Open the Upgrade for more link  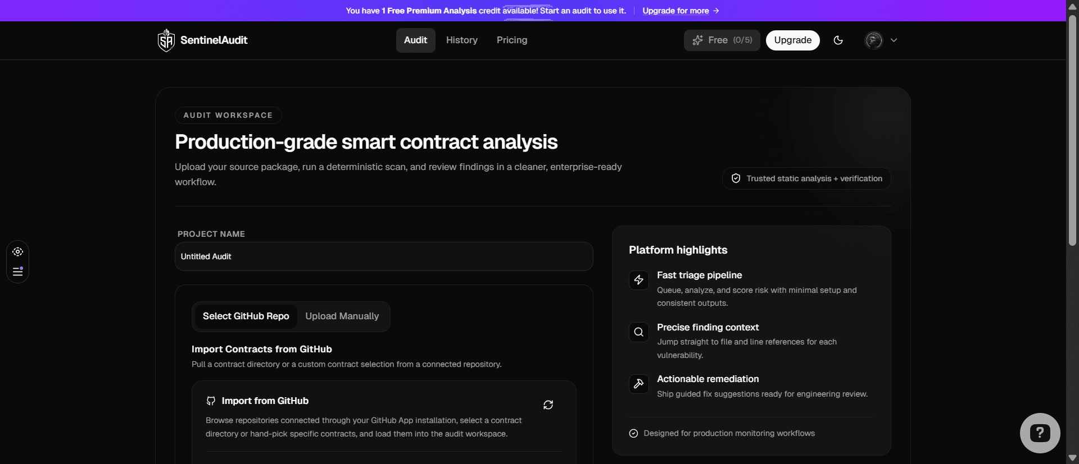(x=675, y=11)
